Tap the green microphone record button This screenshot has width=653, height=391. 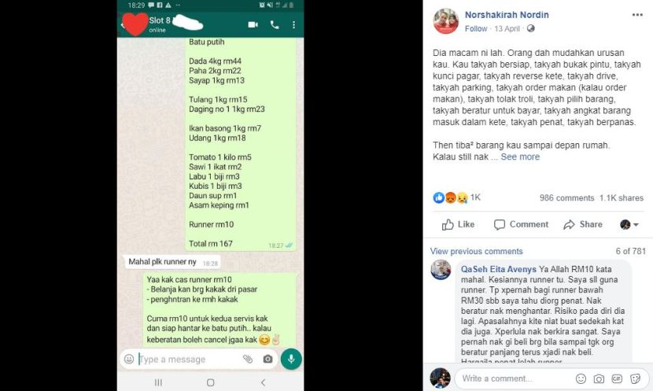291,359
